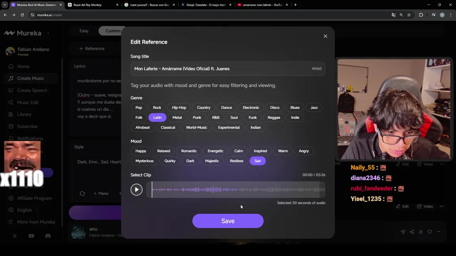Refresh the style tag suggestions
The width and height of the screenshot is (456, 256).
(x=82, y=193)
